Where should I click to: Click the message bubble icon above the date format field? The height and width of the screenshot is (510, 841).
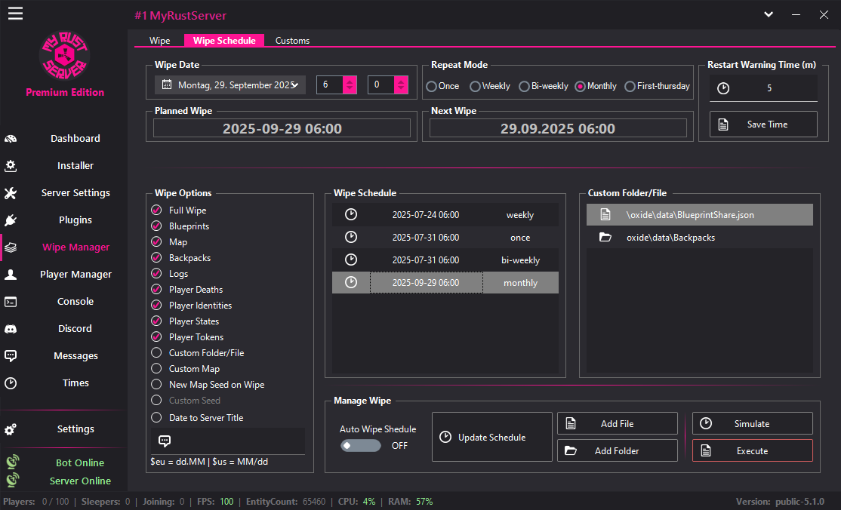pos(163,440)
